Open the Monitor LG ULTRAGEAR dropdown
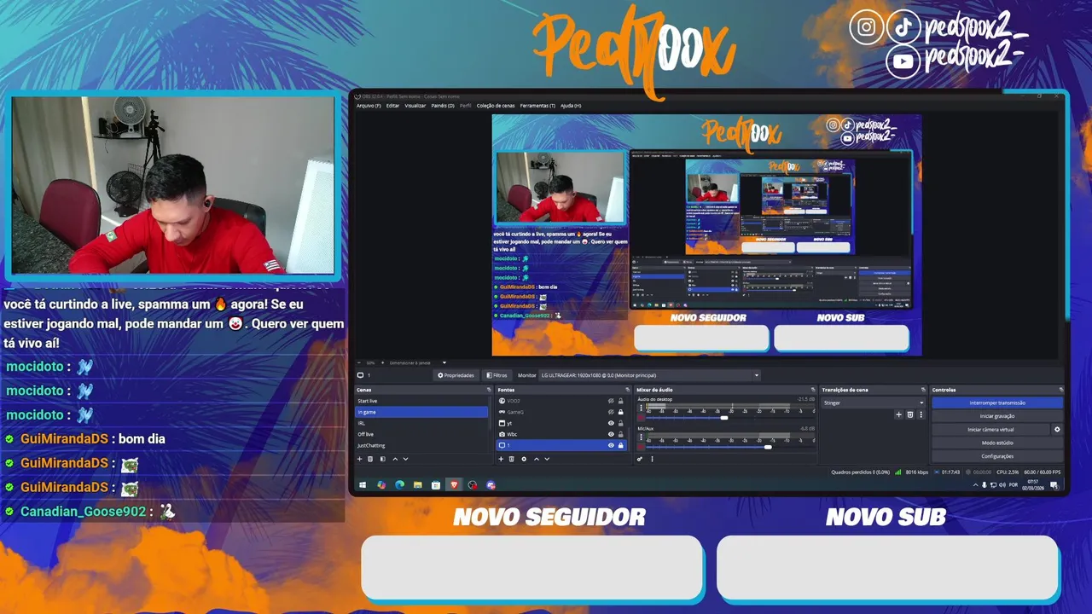 coord(649,375)
